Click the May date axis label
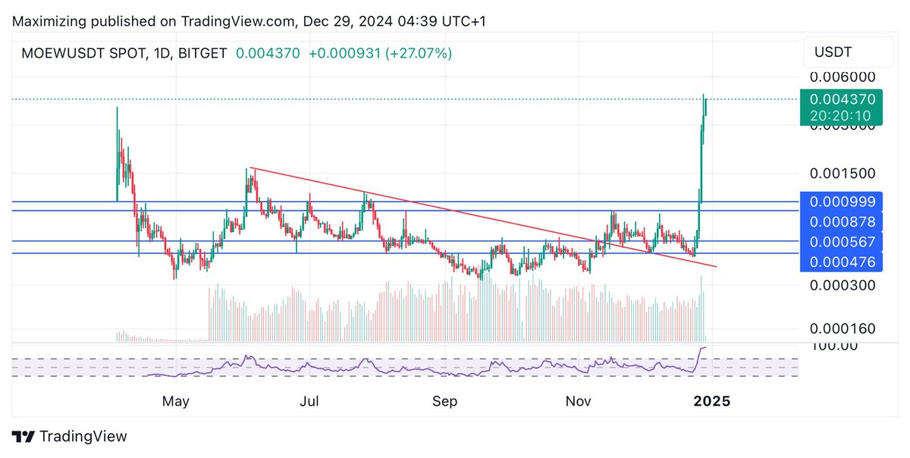This screenshot has height=458, width=910. pyautogui.click(x=175, y=400)
